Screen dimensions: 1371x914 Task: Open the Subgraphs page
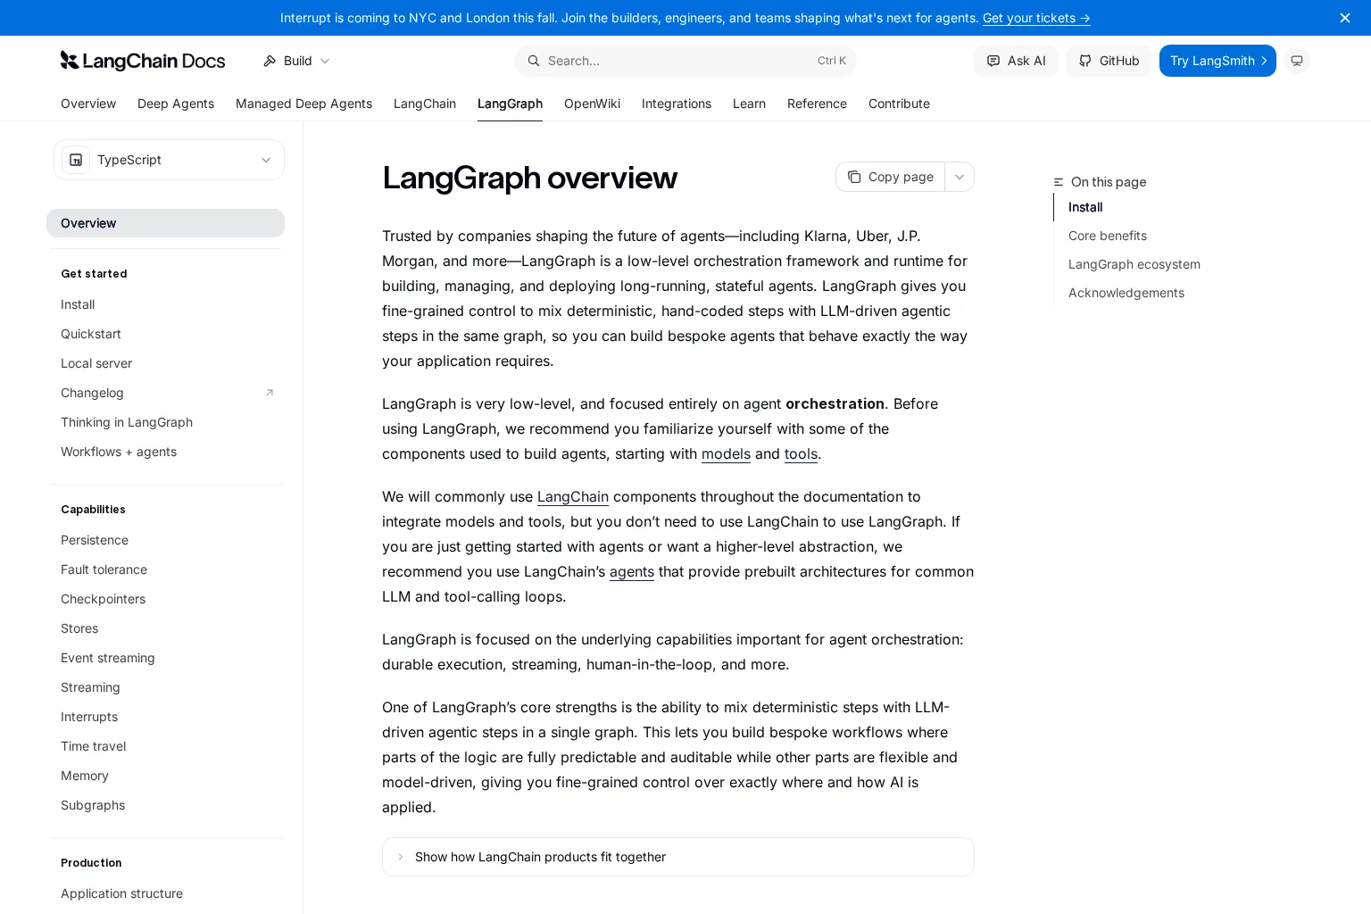coord(93,805)
